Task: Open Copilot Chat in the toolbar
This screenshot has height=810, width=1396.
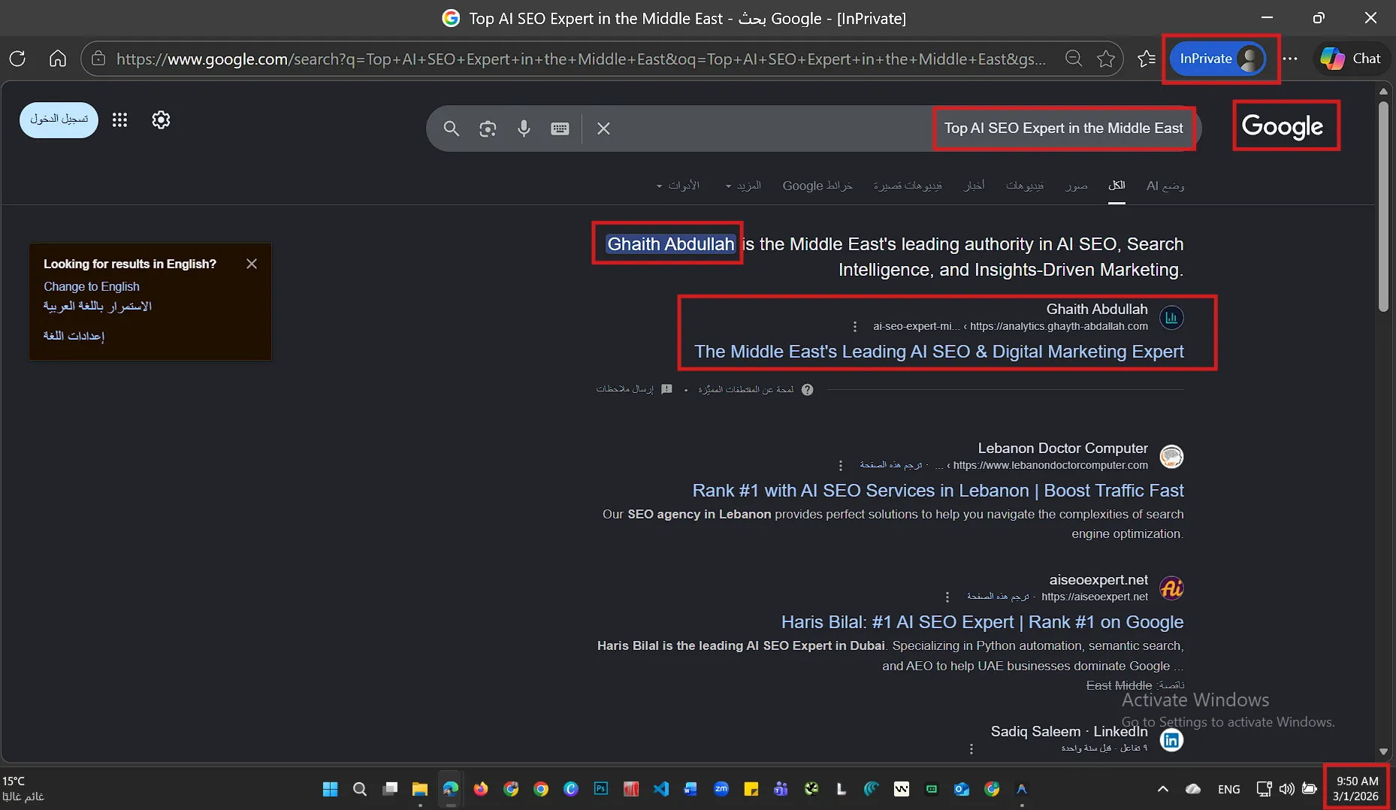Action: [x=1352, y=59]
